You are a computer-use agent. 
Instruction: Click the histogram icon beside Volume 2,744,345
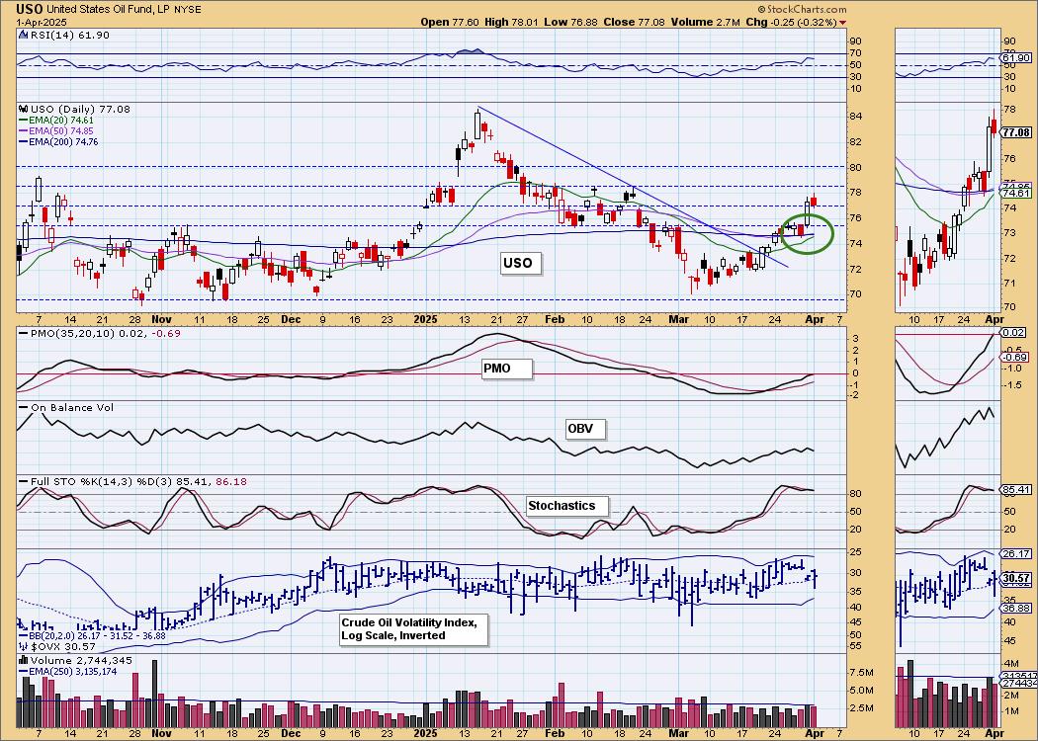[23, 660]
